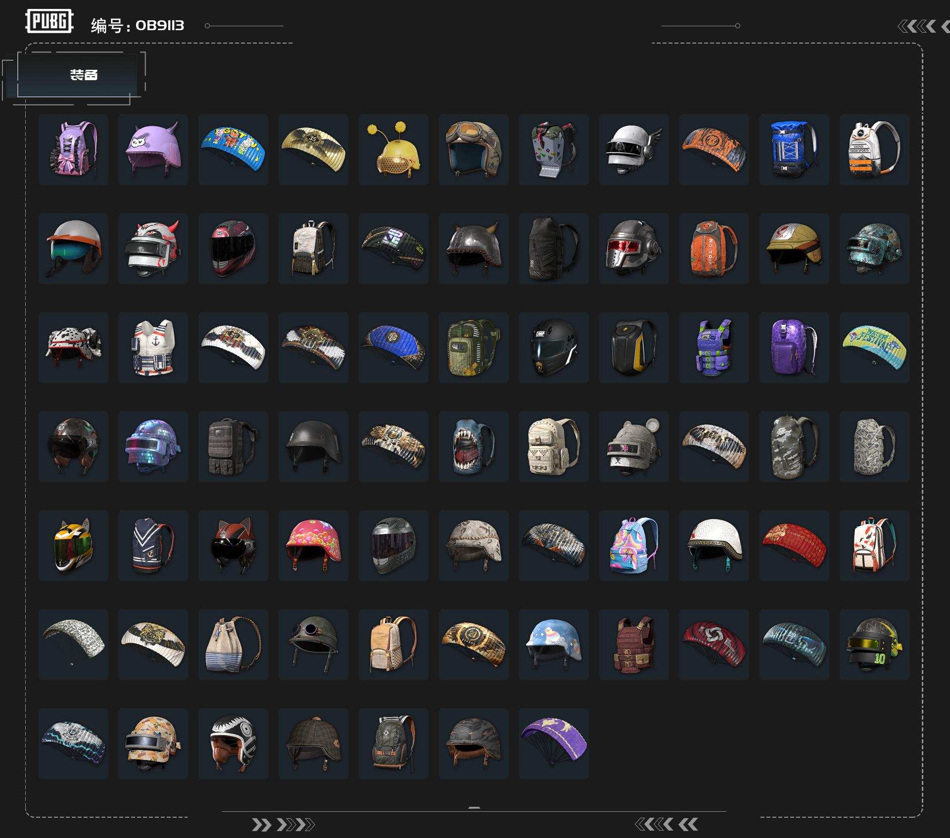Select the disco mirror ball helmet

pyautogui.click(x=153, y=446)
